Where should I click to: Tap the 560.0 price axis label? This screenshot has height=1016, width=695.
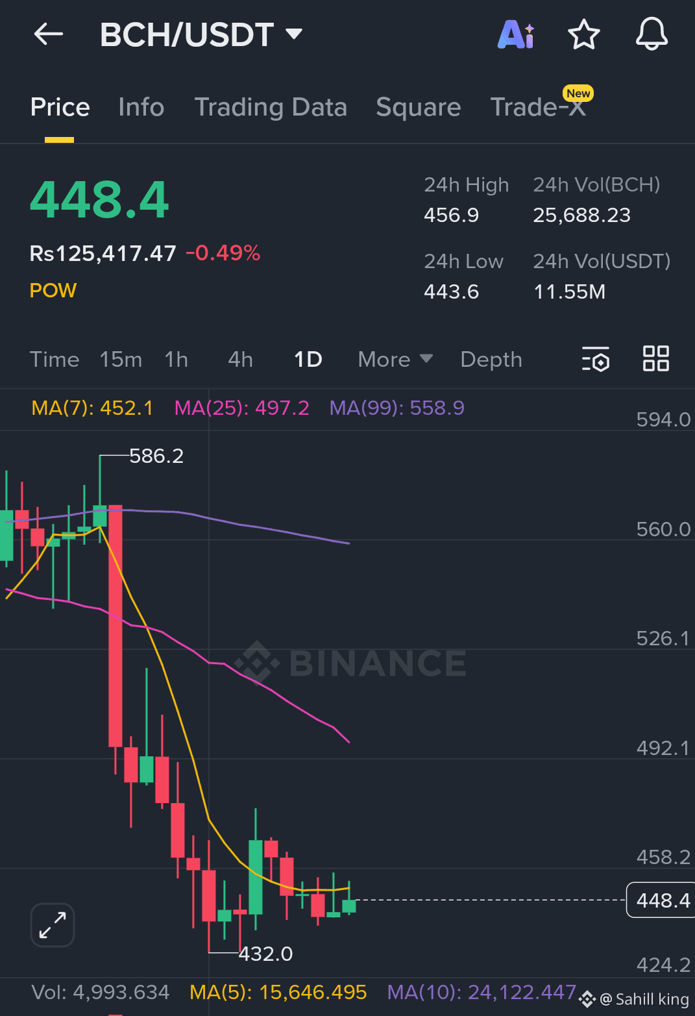tap(663, 529)
